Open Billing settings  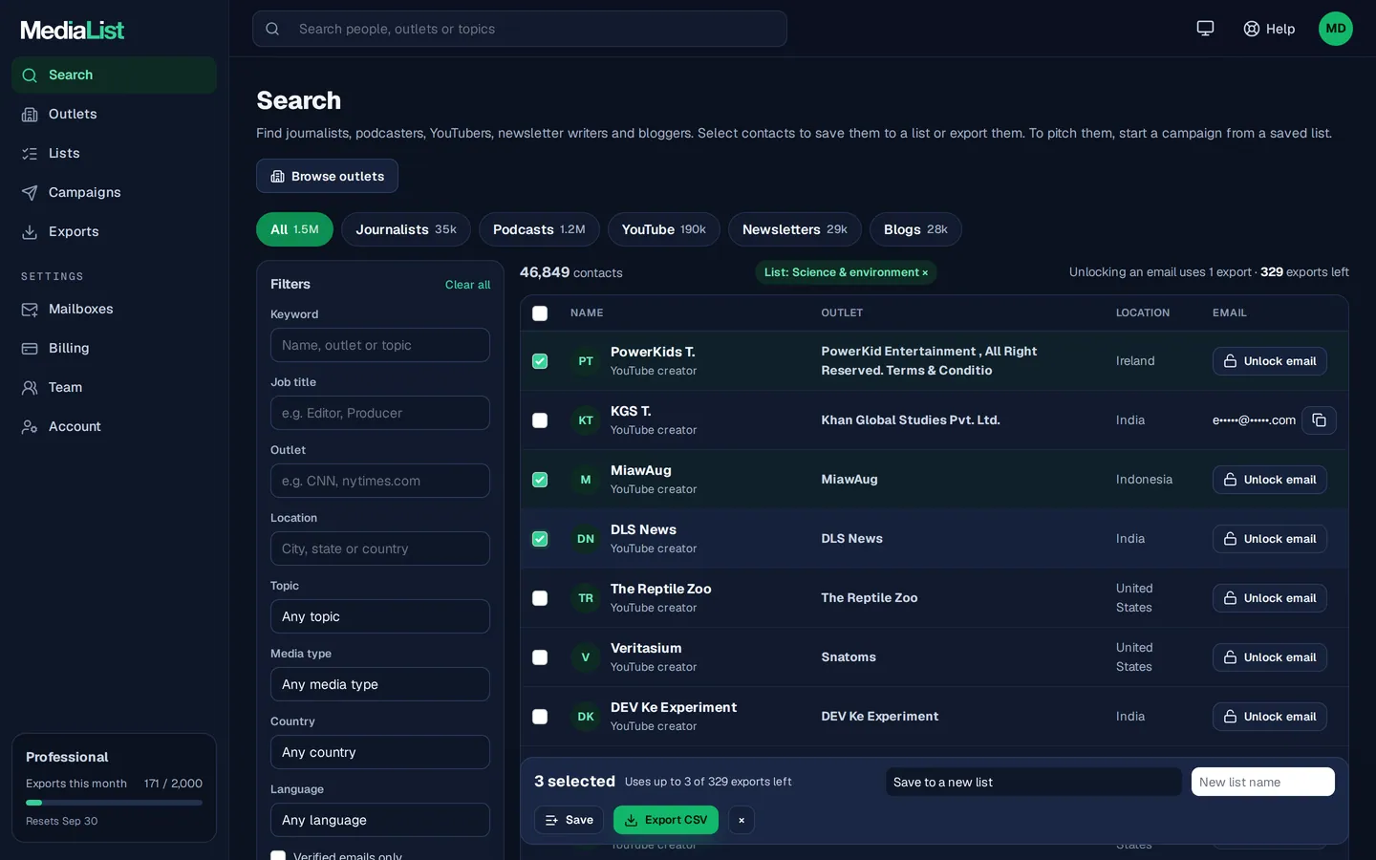point(114,348)
